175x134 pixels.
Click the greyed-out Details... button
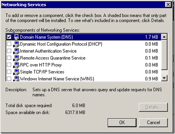[153, 107]
